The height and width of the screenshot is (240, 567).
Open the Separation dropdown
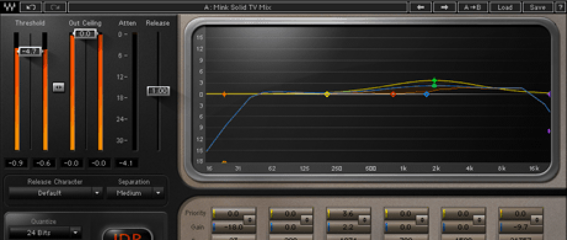pos(135,193)
